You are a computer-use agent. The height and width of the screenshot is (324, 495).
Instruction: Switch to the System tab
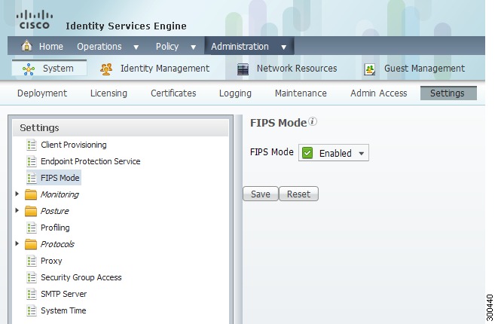pos(49,69)
